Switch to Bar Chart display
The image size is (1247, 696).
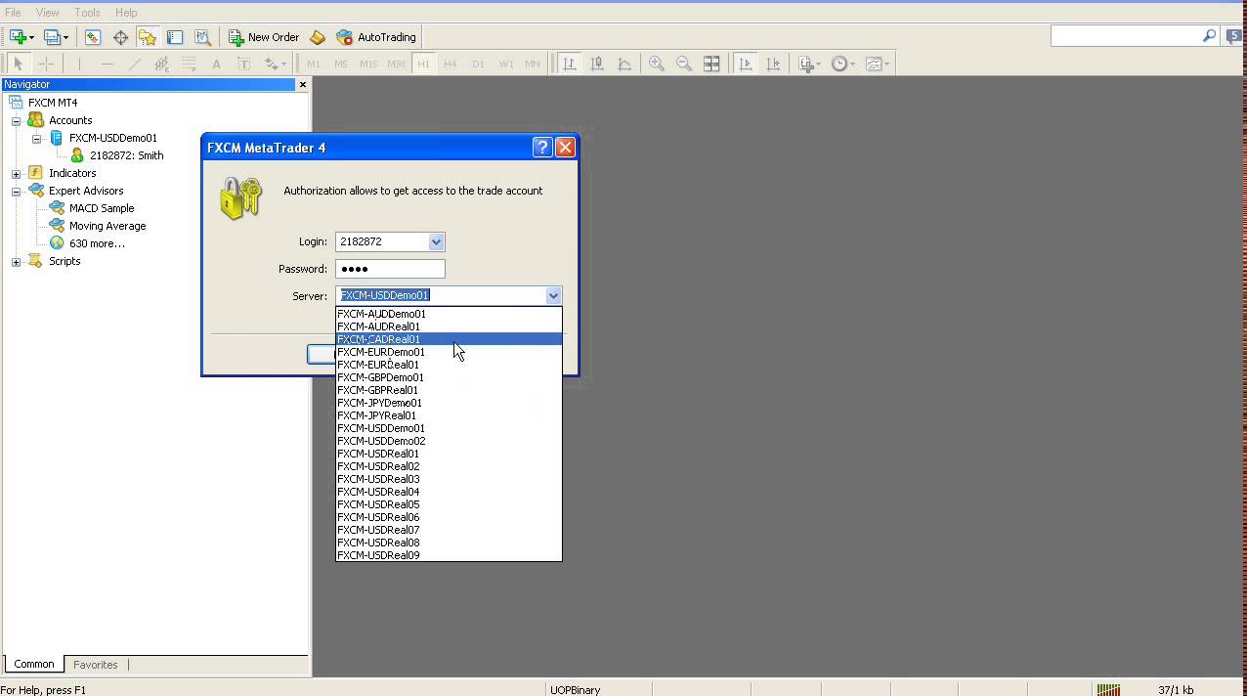(x=570, y=64)
